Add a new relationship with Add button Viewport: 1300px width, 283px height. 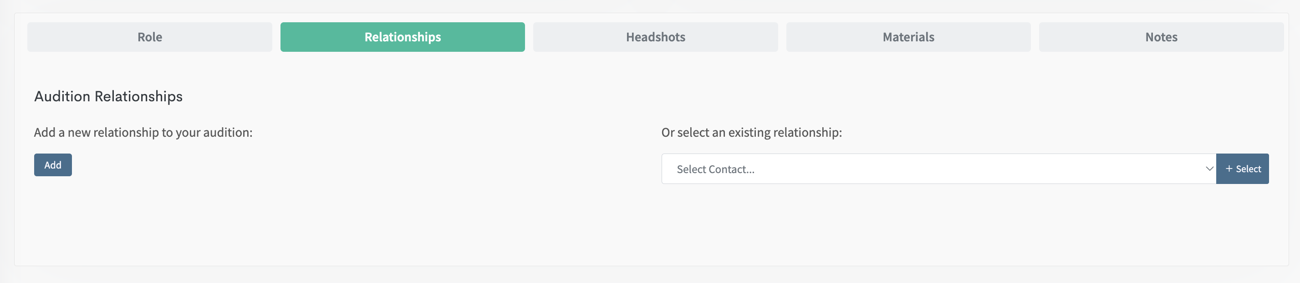52,164
